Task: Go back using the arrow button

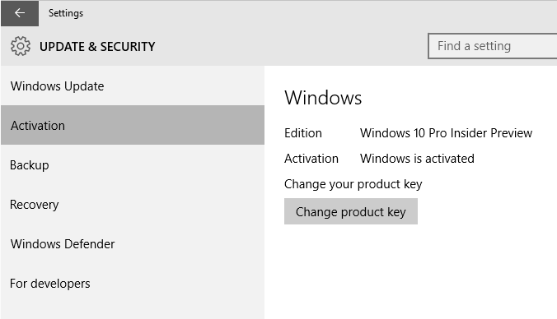Action: [x=20, y=13]
